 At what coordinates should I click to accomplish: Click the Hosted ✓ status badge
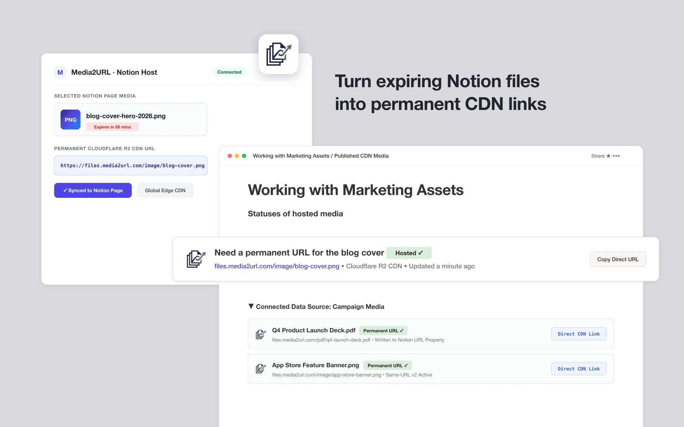[x=409, y=253]
